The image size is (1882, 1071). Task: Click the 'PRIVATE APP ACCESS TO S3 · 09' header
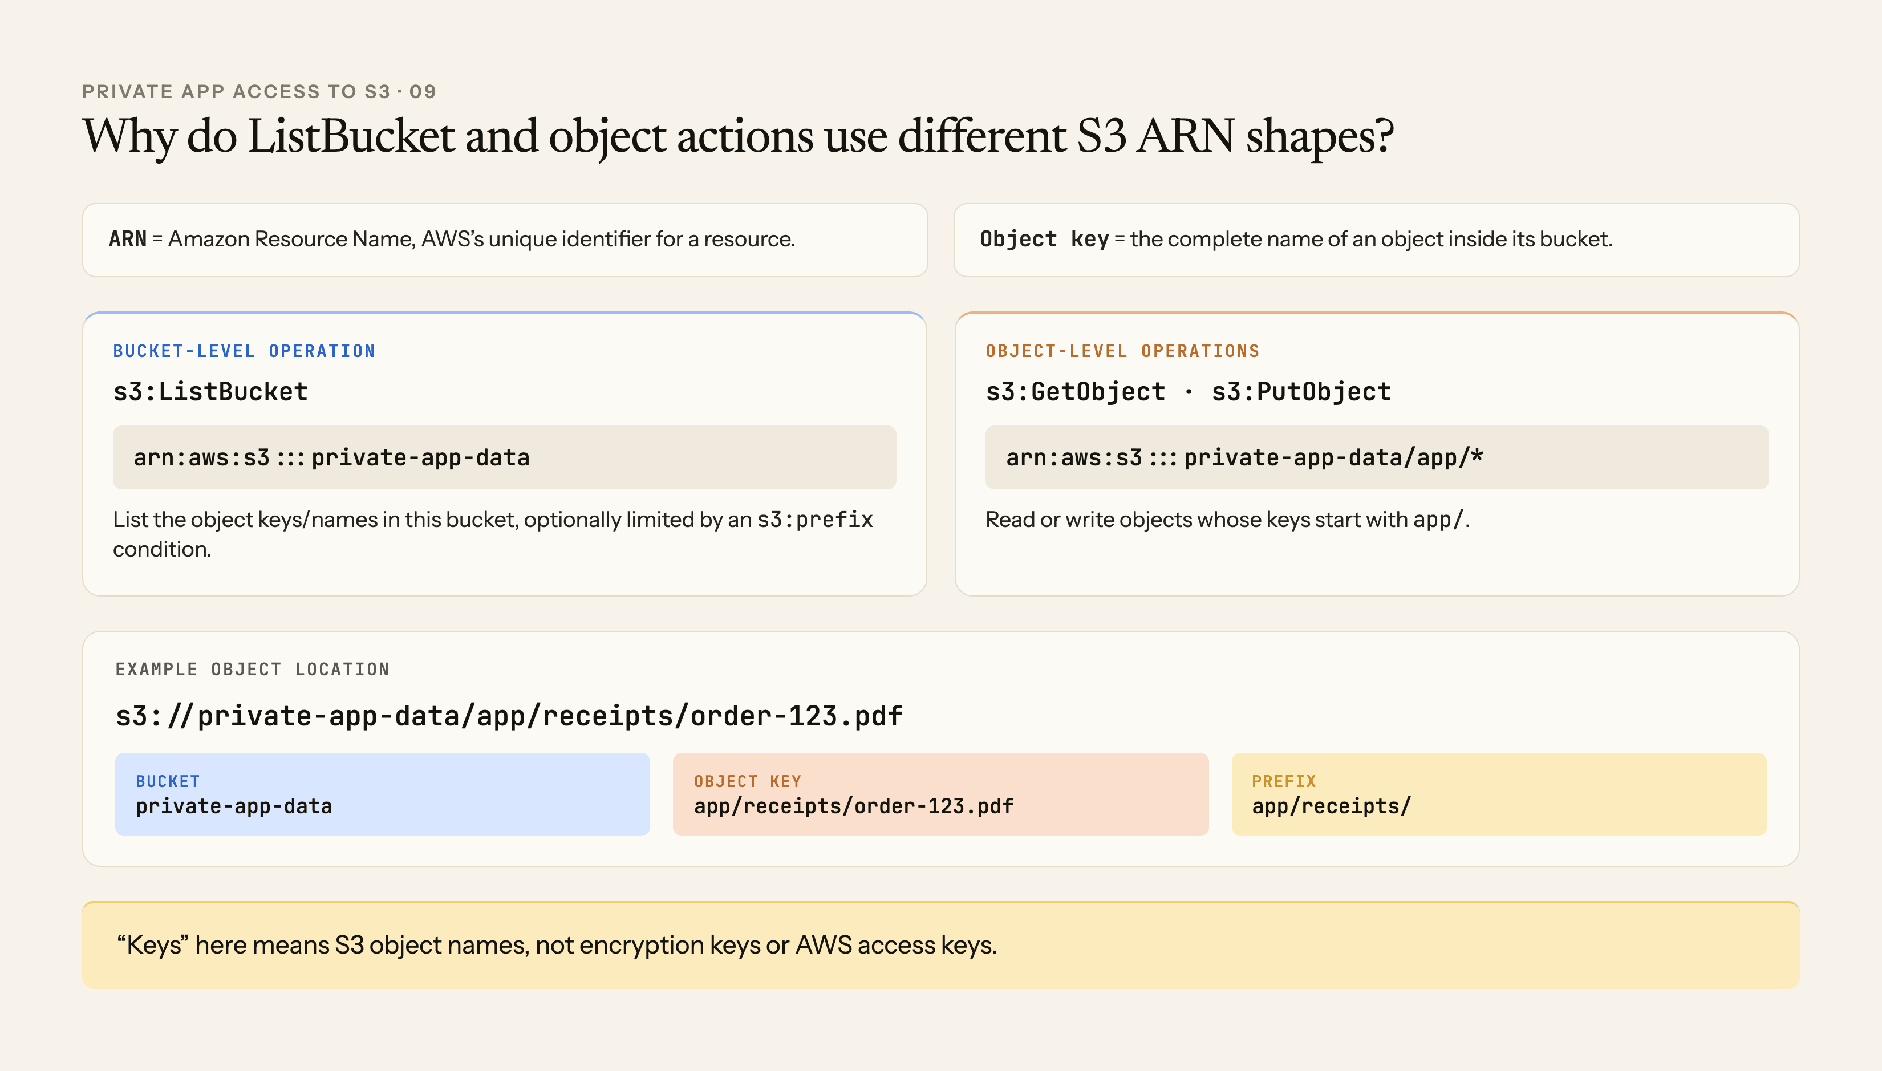pos(259,91)
